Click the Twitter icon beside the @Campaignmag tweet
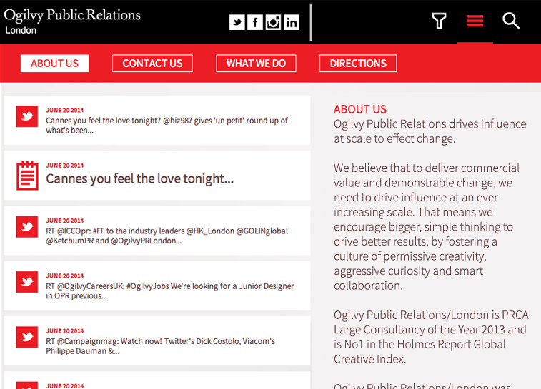Viewport: 541px width, 389px height. click(27, 337)
